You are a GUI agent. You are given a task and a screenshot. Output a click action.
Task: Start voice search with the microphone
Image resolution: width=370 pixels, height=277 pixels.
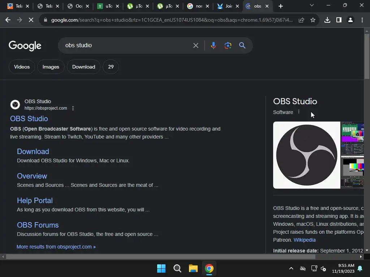pos(213,45)
